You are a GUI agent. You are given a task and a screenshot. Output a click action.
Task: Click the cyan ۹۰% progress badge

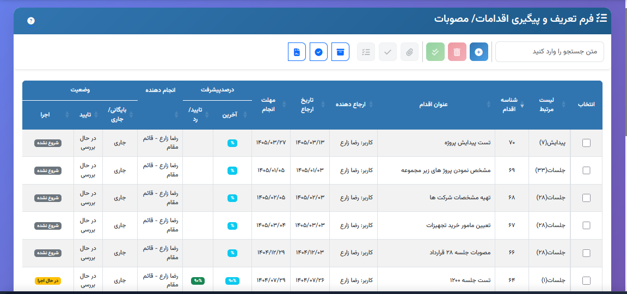click(x=232, y=280)
